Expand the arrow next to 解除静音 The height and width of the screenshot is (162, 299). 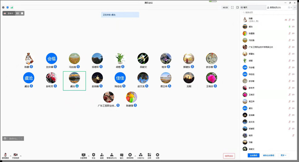(x=10, y=155)
